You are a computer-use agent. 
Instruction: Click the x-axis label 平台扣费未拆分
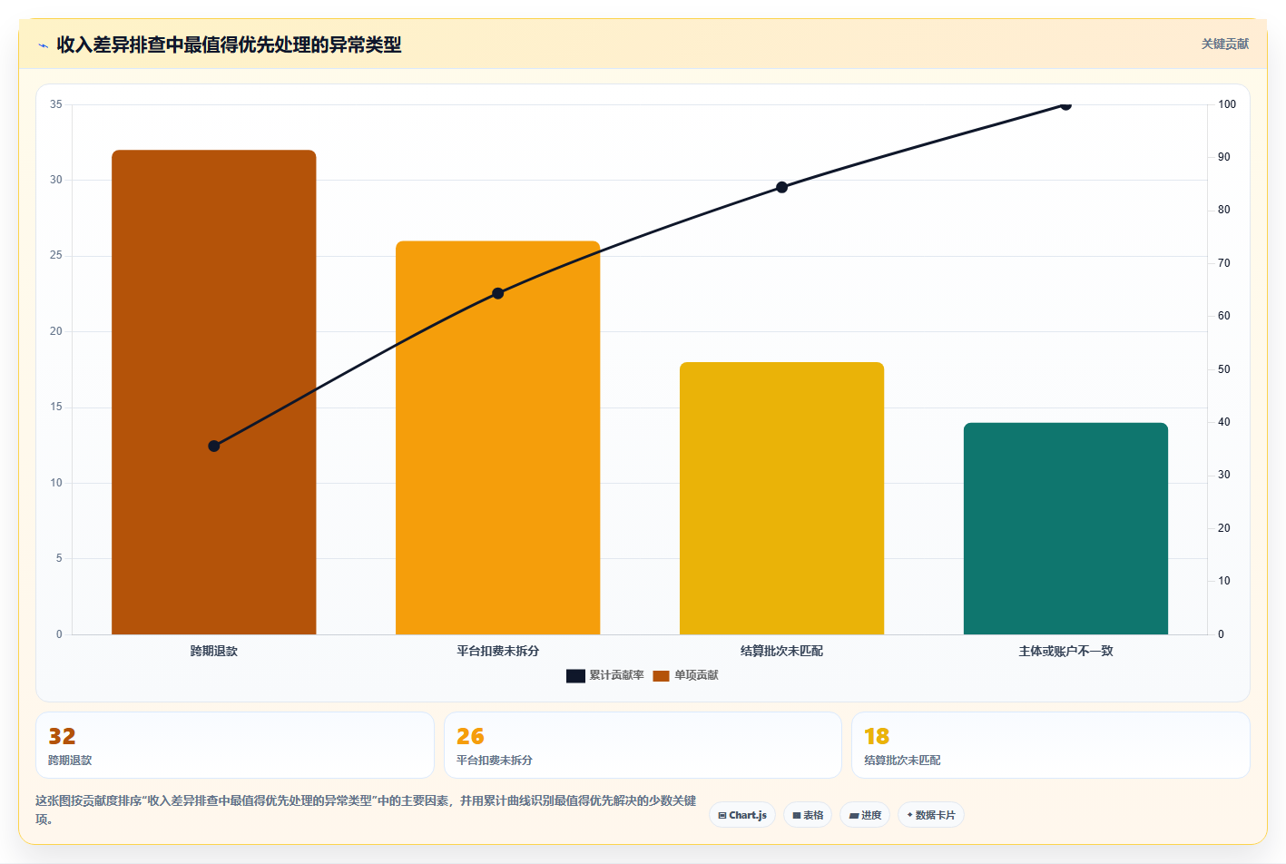(x=497, y=651)
